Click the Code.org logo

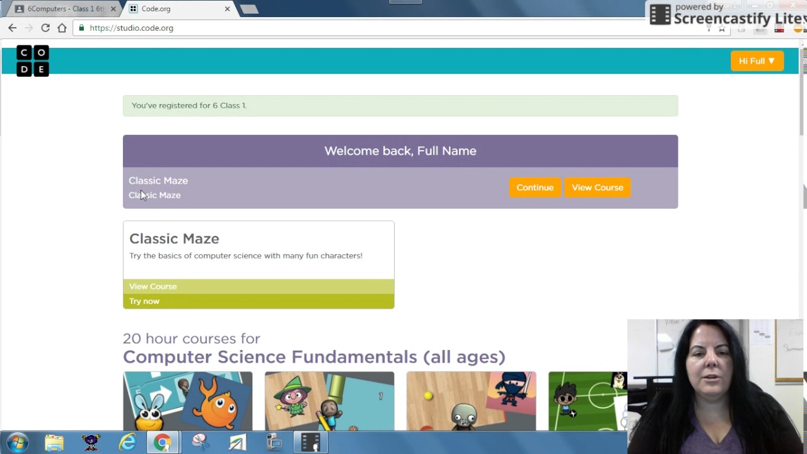(x=32, y=61)
